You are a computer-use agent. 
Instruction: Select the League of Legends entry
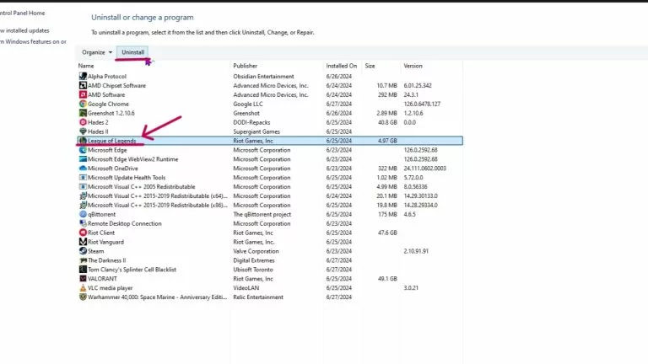point(270,141)
